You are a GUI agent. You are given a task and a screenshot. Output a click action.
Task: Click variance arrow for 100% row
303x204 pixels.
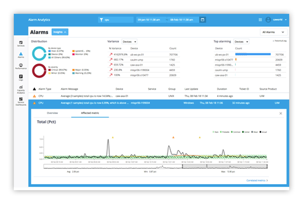pyautogui.click(x=111, y=75)
